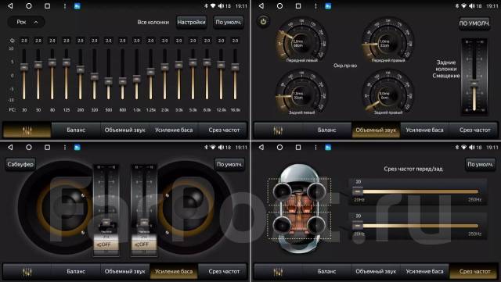Select the highlighted Усиление баса tab
The image size is (501, 282).
click(174, 272)
